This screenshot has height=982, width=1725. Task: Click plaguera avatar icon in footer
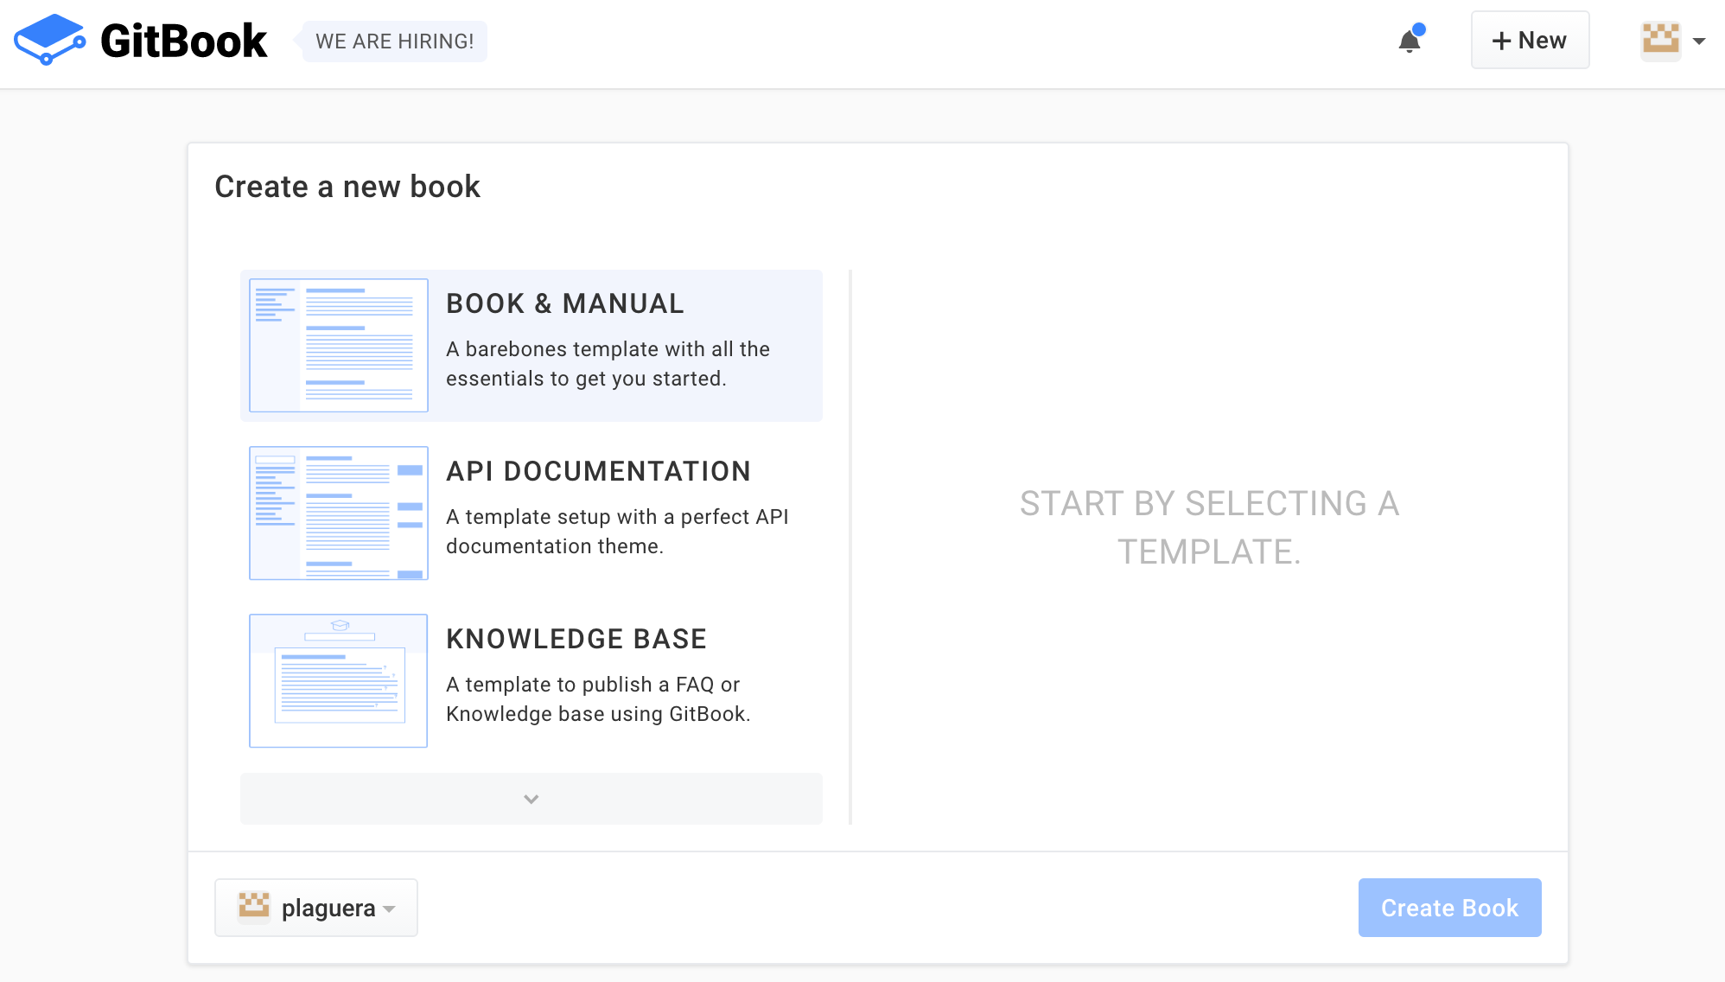tap(254, 907)
